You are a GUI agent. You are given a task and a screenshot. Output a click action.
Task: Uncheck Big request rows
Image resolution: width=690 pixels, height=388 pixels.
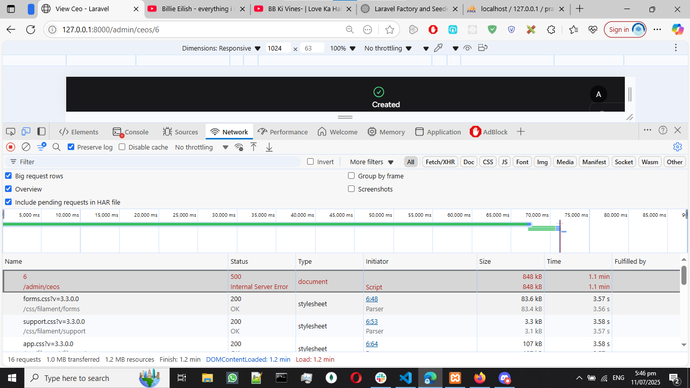[9, 176]
